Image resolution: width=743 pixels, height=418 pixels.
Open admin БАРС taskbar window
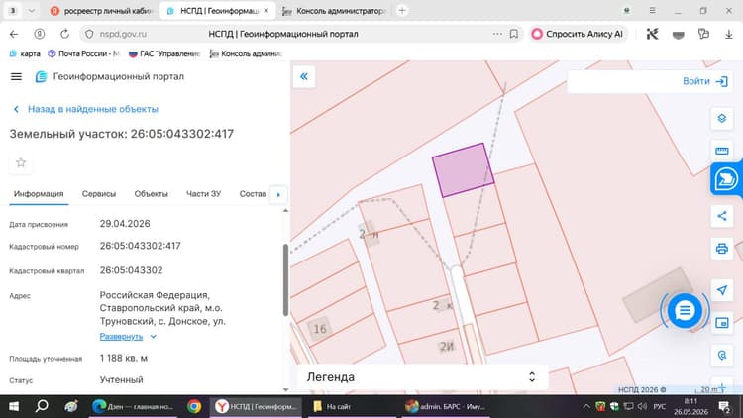447,407
